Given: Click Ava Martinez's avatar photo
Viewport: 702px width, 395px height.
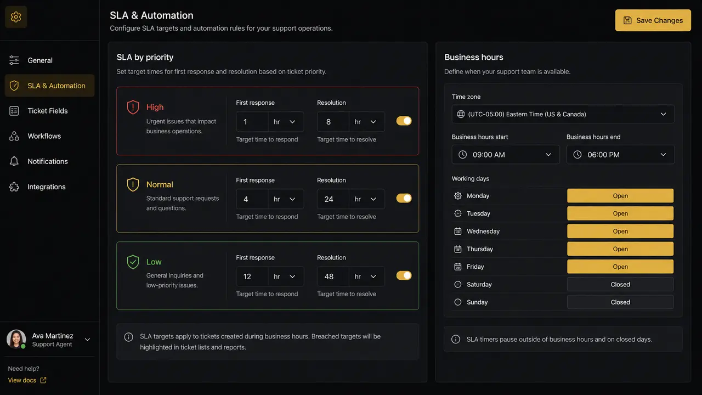Looking at the screenshot, I should coord(16,340).
